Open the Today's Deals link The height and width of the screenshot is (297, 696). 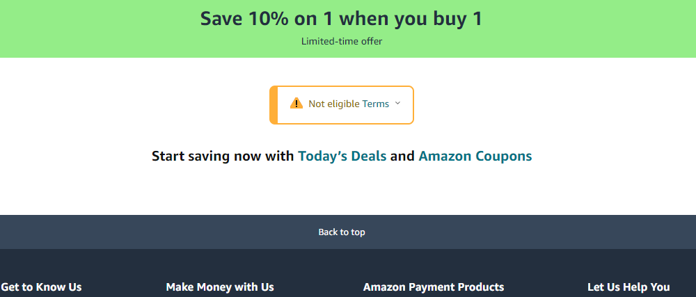[342, 156]
